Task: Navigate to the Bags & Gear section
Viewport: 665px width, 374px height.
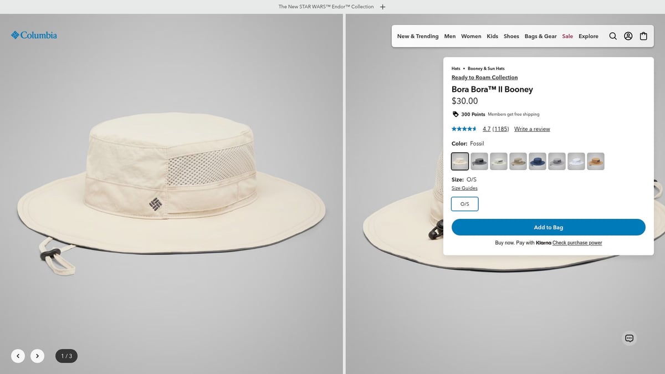Action: (x=540, y=36)
